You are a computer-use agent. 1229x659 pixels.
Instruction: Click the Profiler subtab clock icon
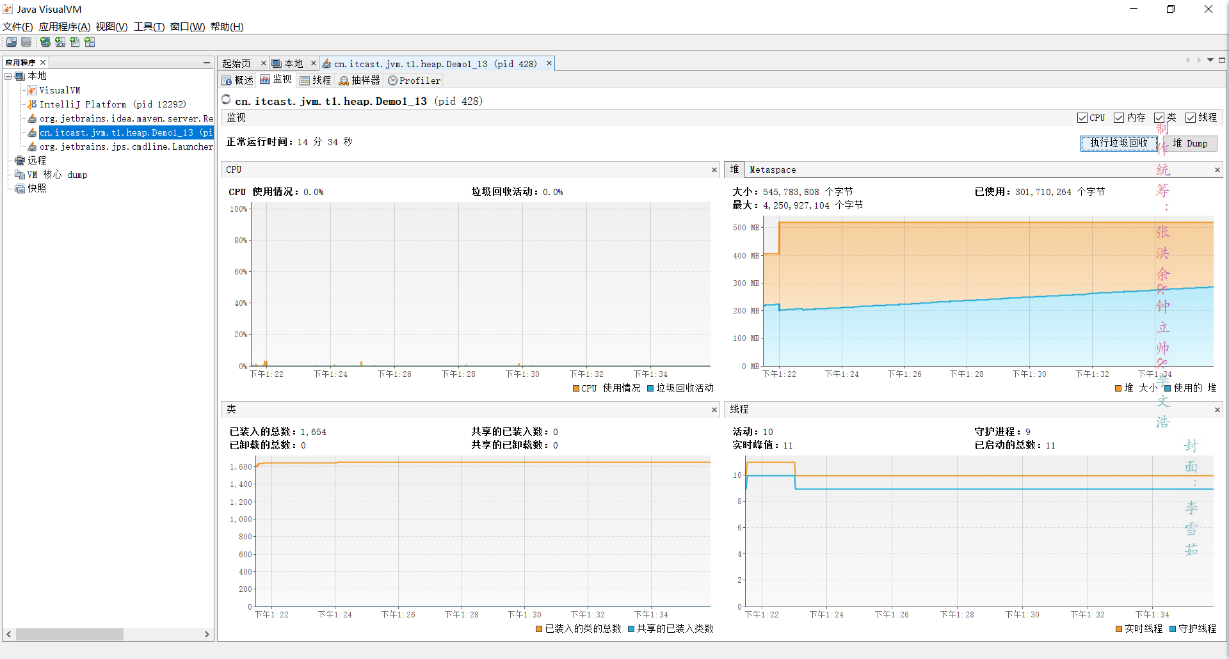pyautogui.click(x=392, y=81)
